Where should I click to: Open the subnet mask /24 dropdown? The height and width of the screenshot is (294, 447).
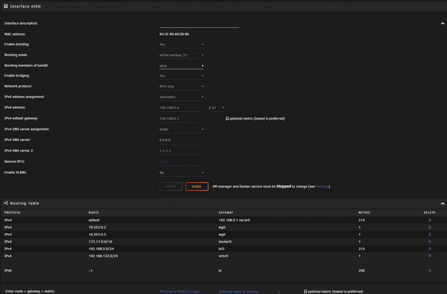coord(218,108)
